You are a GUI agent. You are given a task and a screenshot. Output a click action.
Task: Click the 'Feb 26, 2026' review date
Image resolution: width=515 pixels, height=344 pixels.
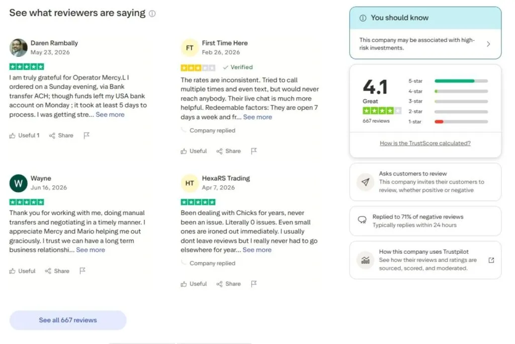point(221,52)
